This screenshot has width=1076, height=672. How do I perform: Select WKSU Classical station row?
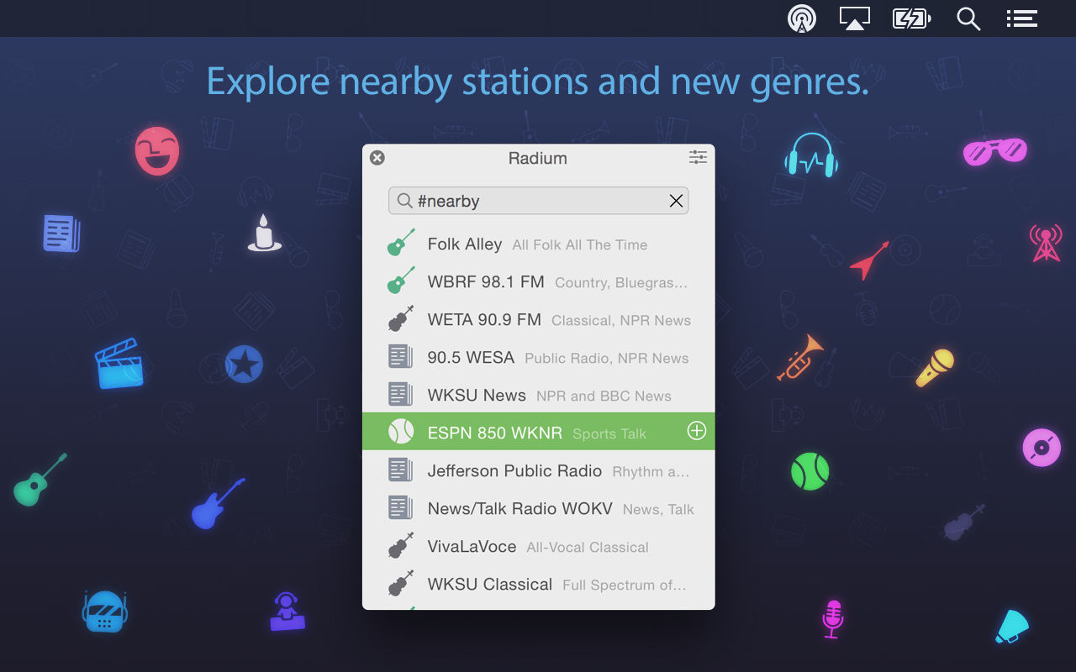click(x=538, y=585)
